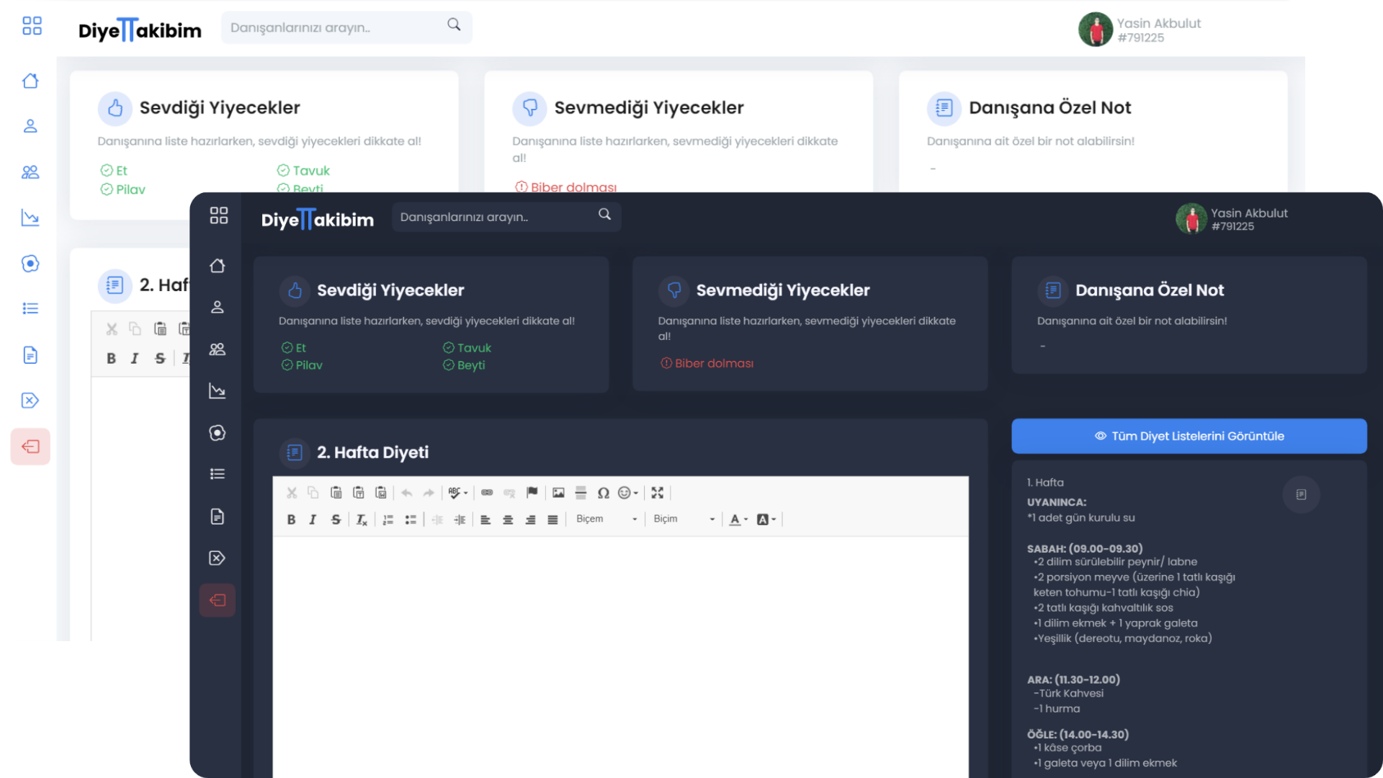Click the red logout icon in dark sidebar

[x=218, y=600]
